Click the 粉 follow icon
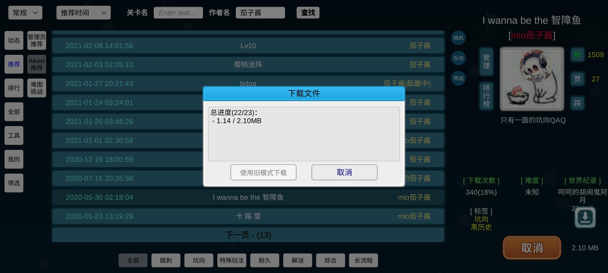Image resolution: width=608 pixels, height=273 pixels. 577,55
